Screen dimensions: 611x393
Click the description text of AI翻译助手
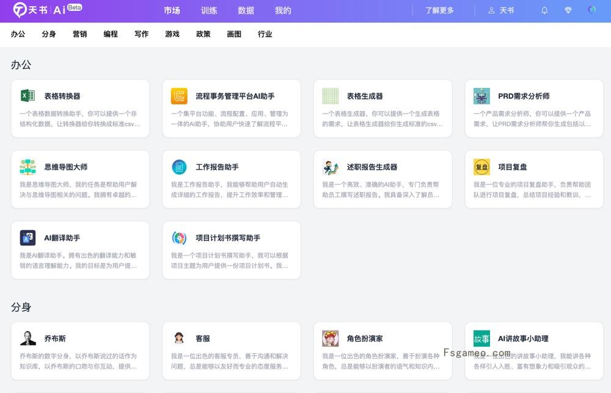pyautogui.click(x=78, y=261)
